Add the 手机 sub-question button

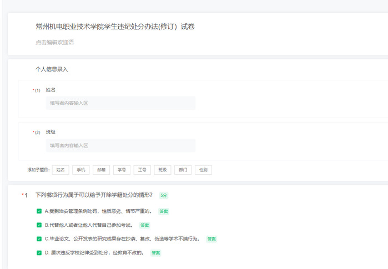point(81,170)
